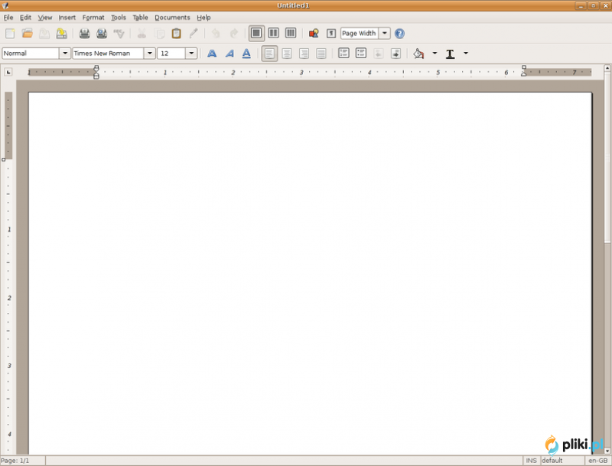This screenshot has width=612, height=466.
Task: Create a new document
Action: (10, 34)
